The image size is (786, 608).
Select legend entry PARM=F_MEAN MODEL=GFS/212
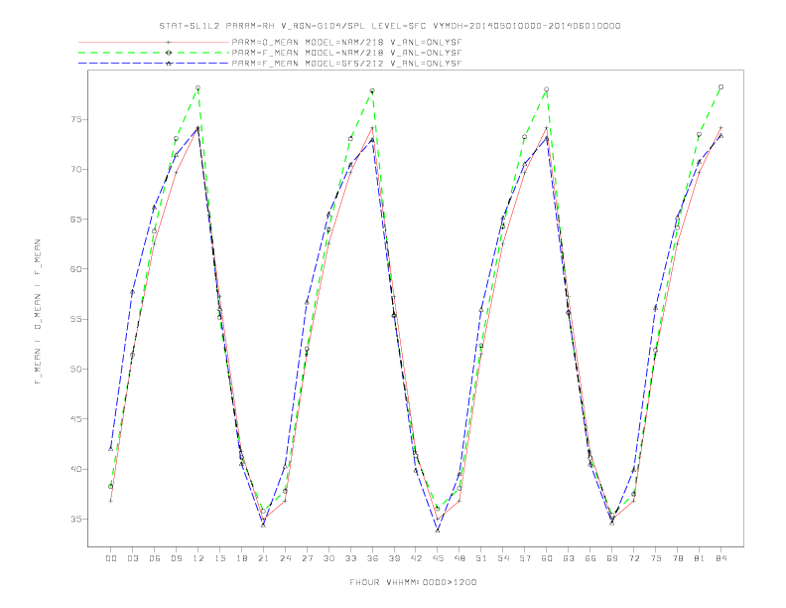[346, 64]
